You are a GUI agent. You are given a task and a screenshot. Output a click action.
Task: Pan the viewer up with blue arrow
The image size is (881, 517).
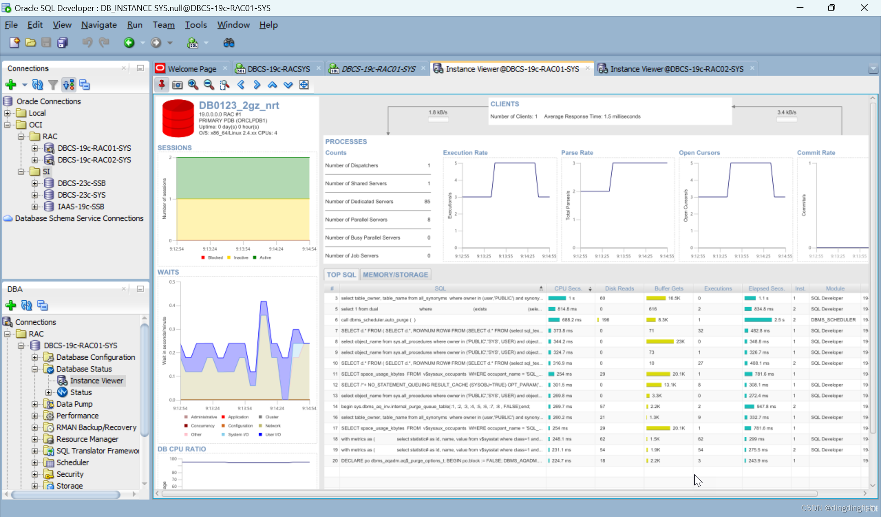(272, 85)
